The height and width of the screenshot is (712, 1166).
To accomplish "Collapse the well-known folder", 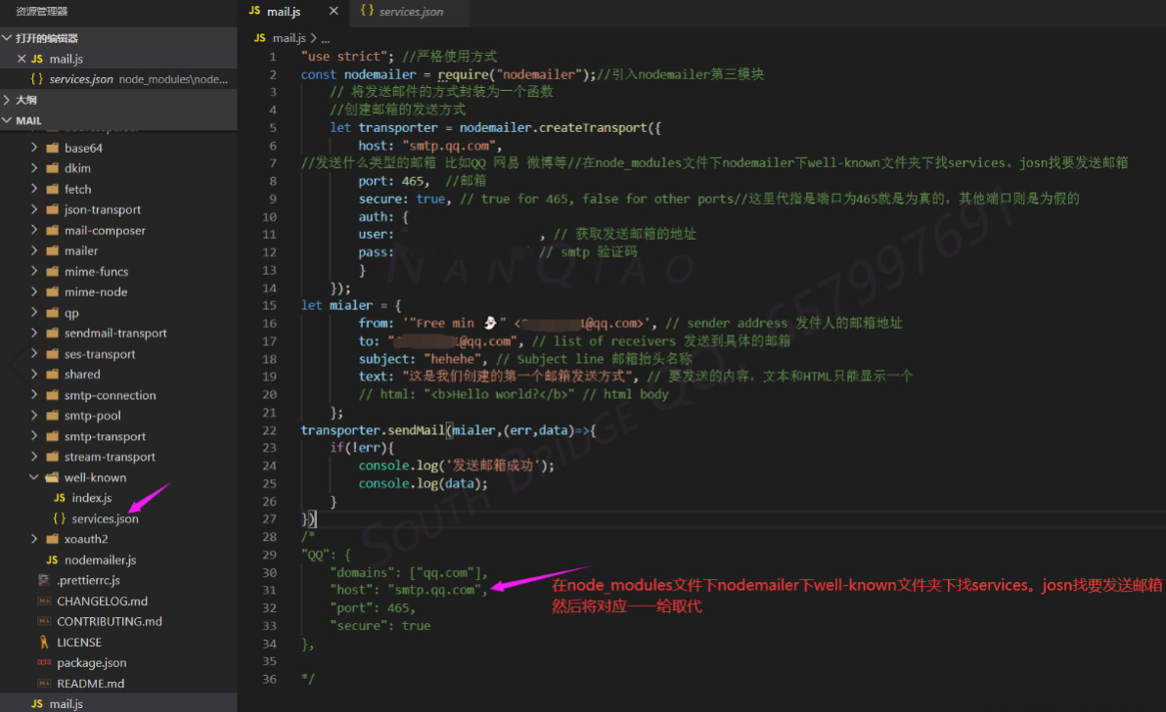I will click(34, 477).
